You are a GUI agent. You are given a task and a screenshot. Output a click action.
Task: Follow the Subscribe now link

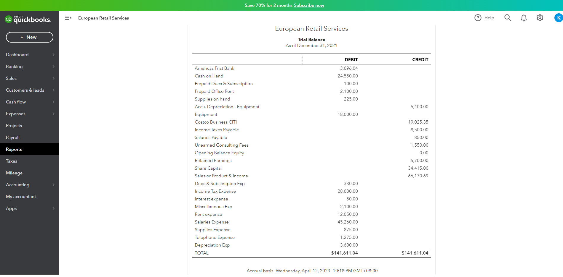tap(309, 5)
